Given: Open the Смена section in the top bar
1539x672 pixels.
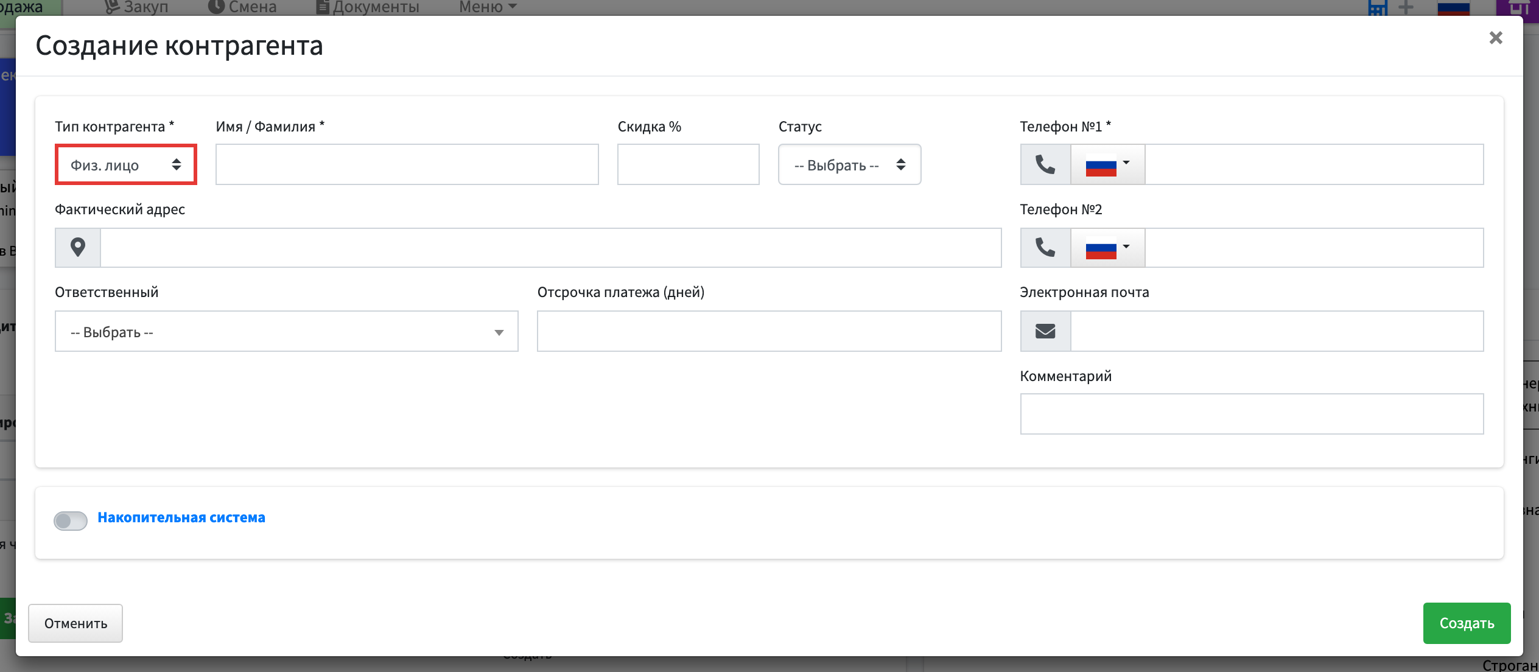Looking at the screenshot, I should coord(242,7).
